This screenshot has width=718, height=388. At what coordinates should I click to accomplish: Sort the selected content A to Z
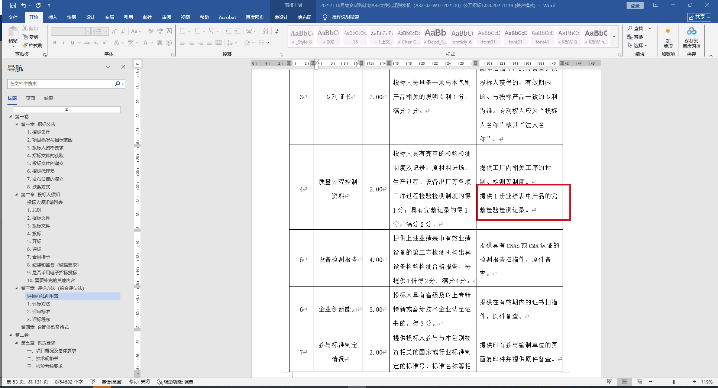tap(266, 32)
